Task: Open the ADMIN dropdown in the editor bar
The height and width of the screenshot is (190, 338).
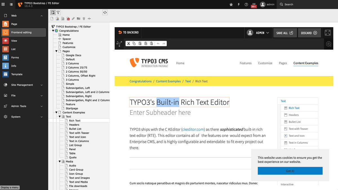Action: point(258,33)
